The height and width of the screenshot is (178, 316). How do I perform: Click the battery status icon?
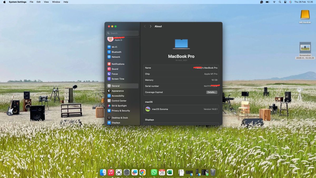268,2
